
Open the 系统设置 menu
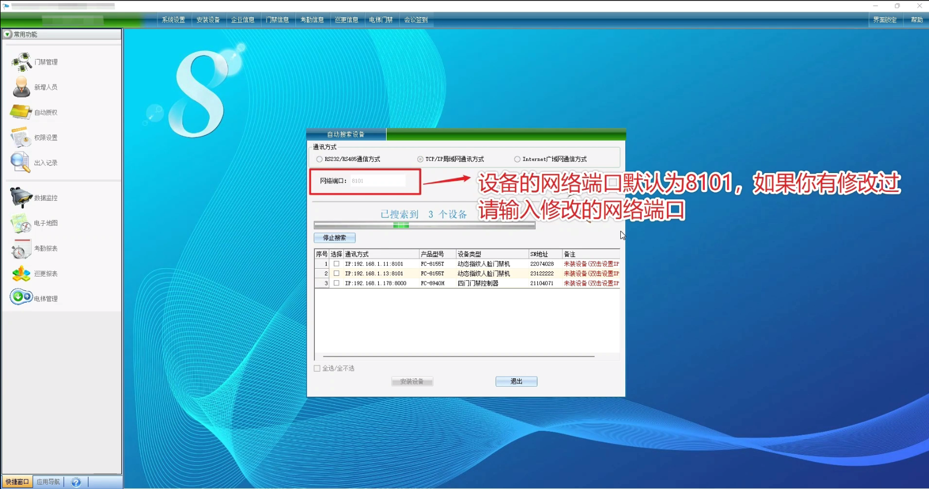click(174, 20)
